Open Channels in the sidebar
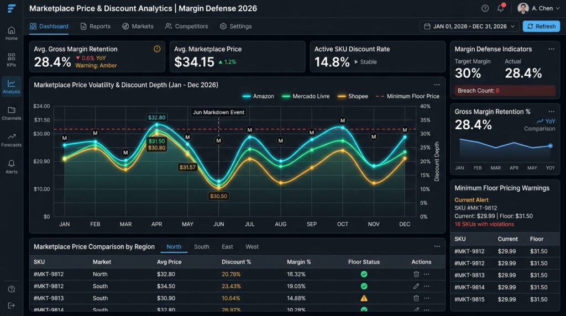The width and height of the screenshot is (566, 316). click(12, 113)
